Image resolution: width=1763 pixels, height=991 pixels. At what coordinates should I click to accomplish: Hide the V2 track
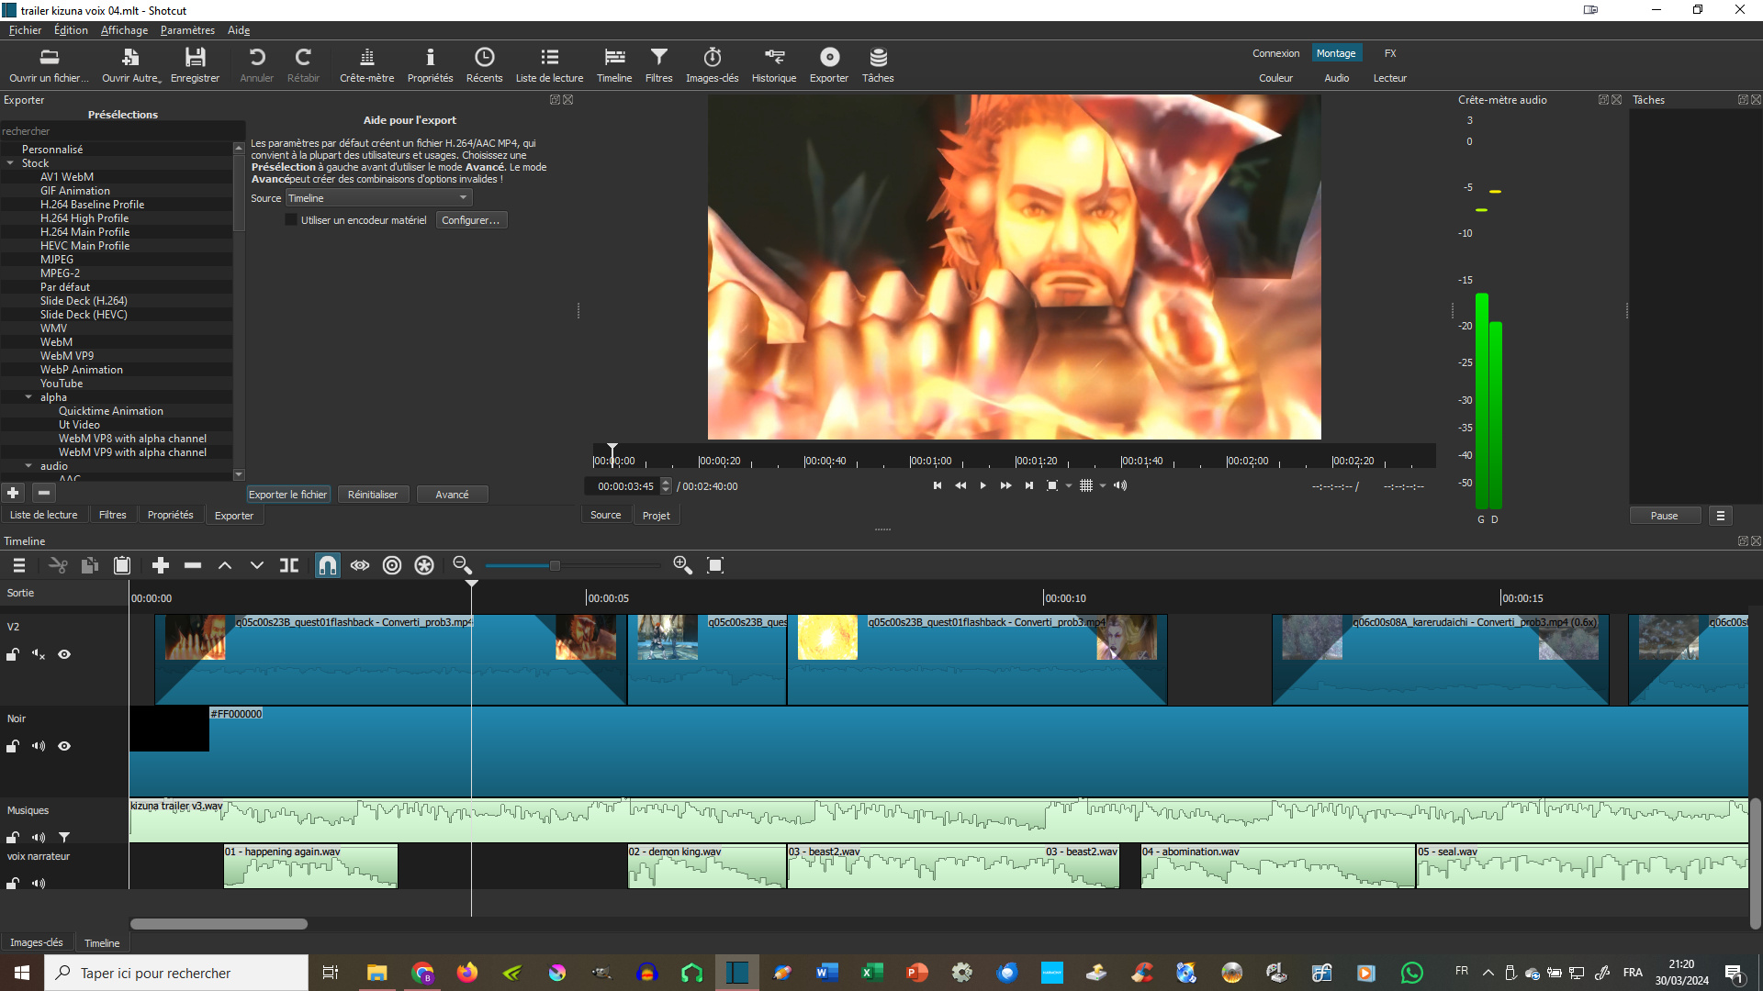64,654
